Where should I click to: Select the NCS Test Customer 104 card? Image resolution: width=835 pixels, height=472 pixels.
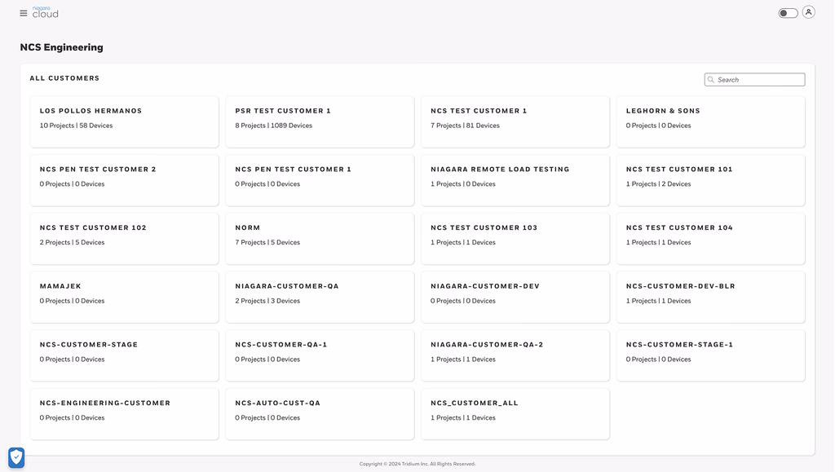point(710,239)
